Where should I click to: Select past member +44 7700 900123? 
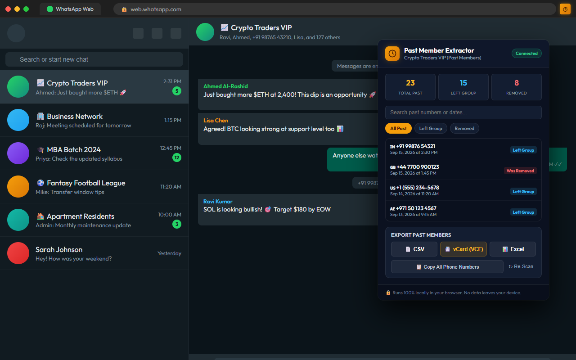point(463,170)
